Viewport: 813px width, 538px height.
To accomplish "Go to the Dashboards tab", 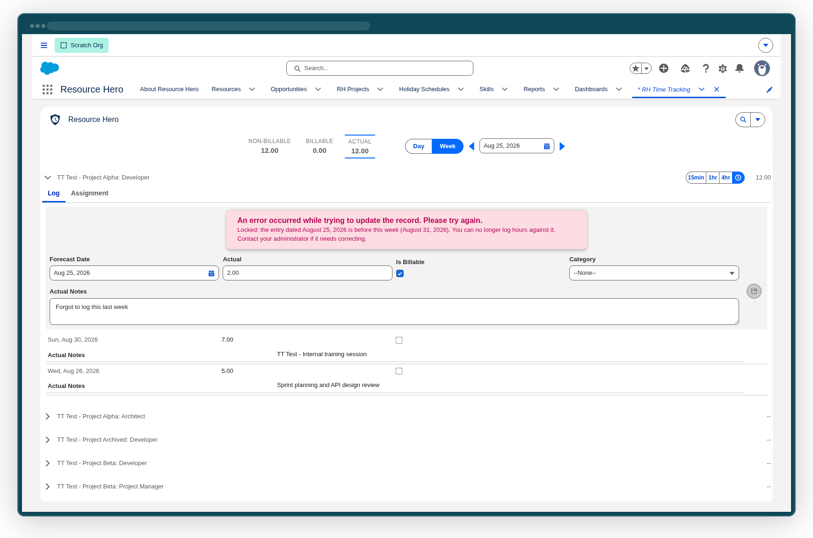I will coord(591,89).
